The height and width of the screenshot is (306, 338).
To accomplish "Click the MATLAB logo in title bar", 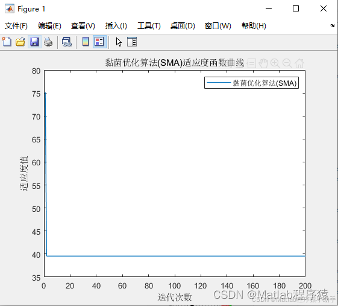I will click(x=10, y=9).
